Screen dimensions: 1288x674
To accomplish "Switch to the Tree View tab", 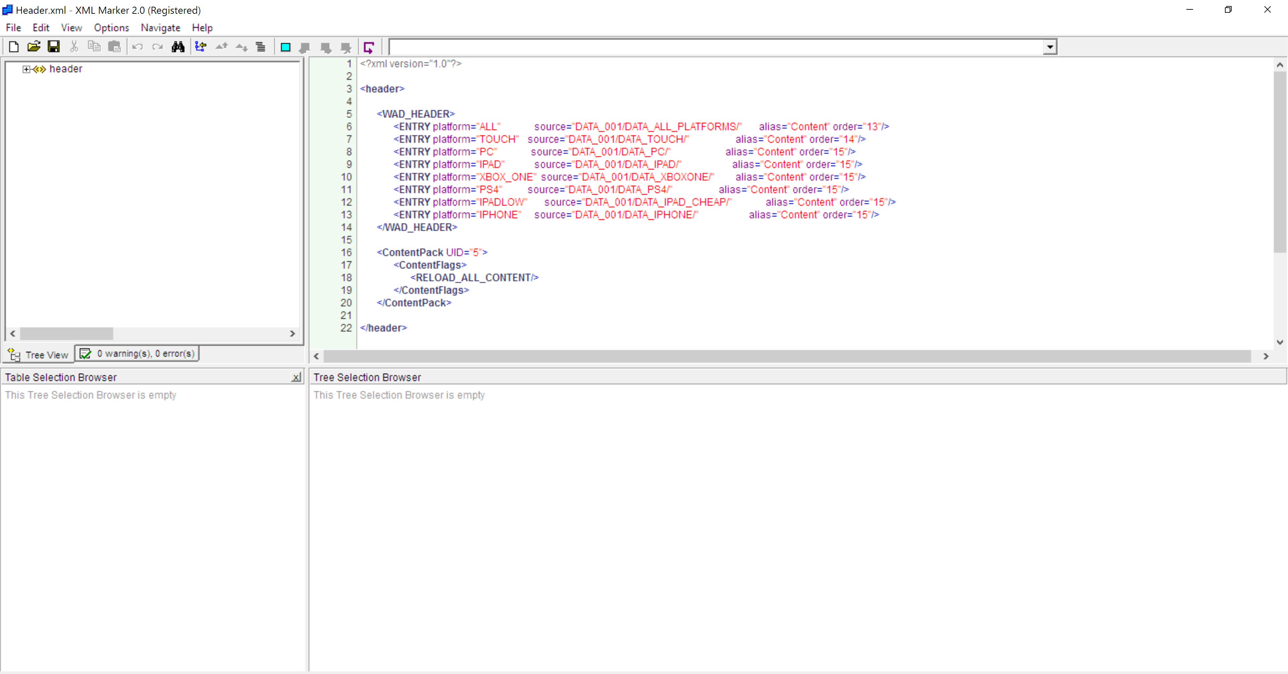I will [x=39, y=355].
